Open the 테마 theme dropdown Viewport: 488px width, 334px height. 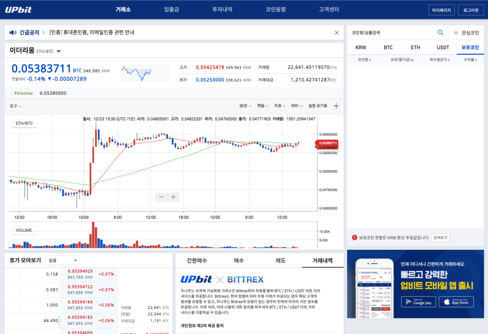click(296, 106)
